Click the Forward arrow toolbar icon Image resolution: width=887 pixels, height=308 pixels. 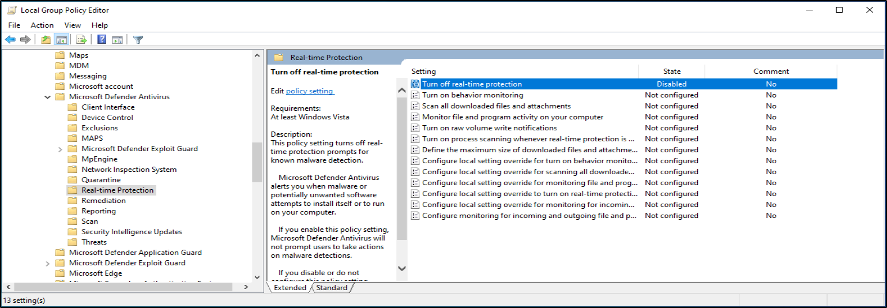point(25,40)
